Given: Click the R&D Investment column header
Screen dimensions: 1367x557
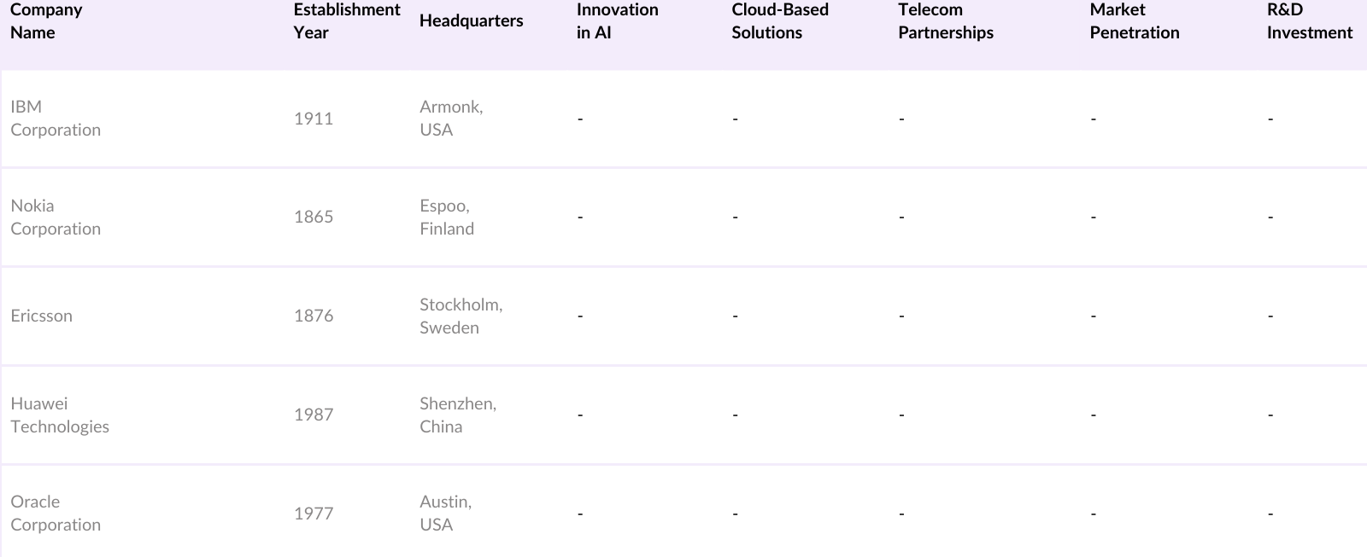Looking at the screenshot, I should (1309, 21).
